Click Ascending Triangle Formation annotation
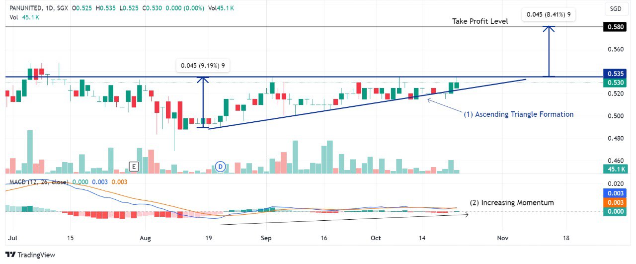Image resolution: width=636 pixels, height=264 pixels. click(x=519, y=114)
